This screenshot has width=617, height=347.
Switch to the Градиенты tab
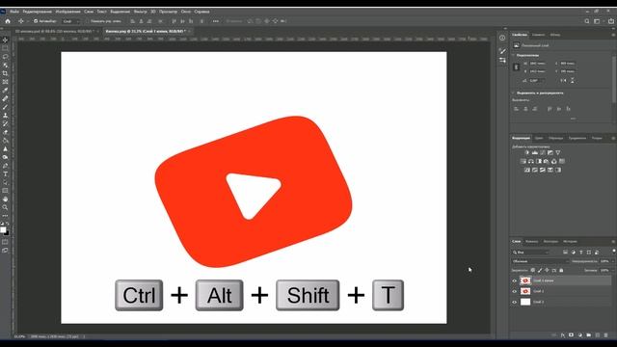(577, 138)
